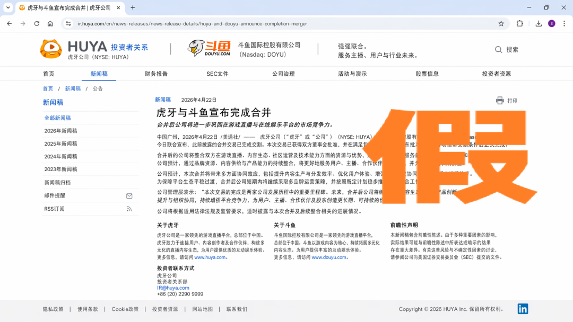Open a new browser tab
The width and height of the screenshot is (573, 322).
pos(133,7)
